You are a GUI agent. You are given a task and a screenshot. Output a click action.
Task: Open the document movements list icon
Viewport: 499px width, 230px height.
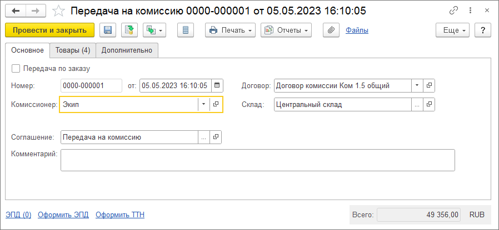pyautogui.click(x=186, y=30)
